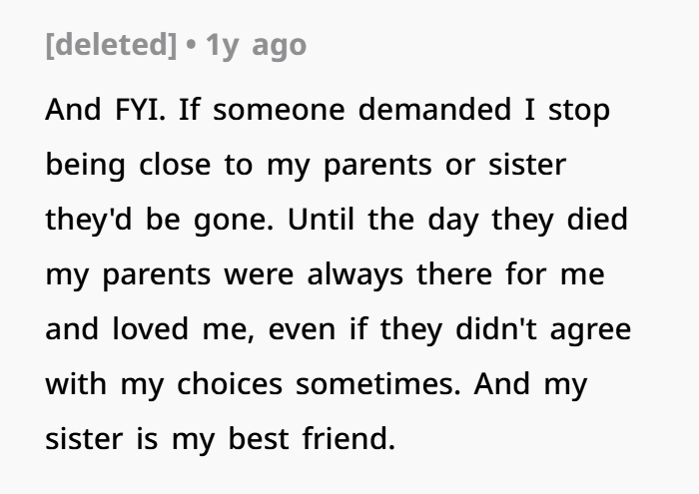Click the word "choices" in the comment
Image resolution: width=699 pixels, height=494 pixels.
click(x=230, y=383)
